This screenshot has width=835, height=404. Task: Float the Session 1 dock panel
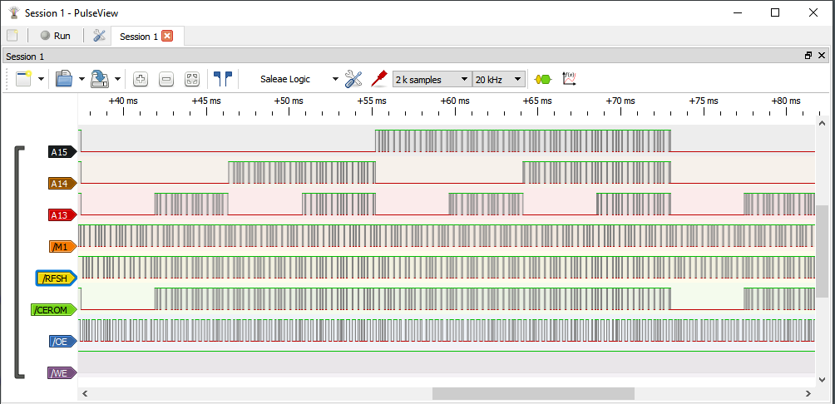point(808,56)
